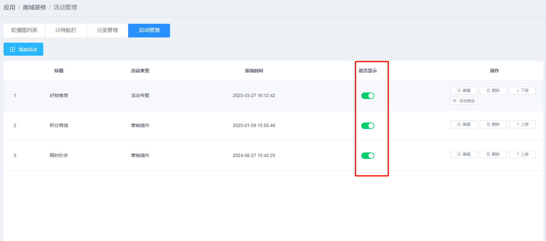Image resolution: width=546 pixels, height=241 pixels.
Task: Click 编辑 for the 好物推荐 row
Action: (463, 91)
